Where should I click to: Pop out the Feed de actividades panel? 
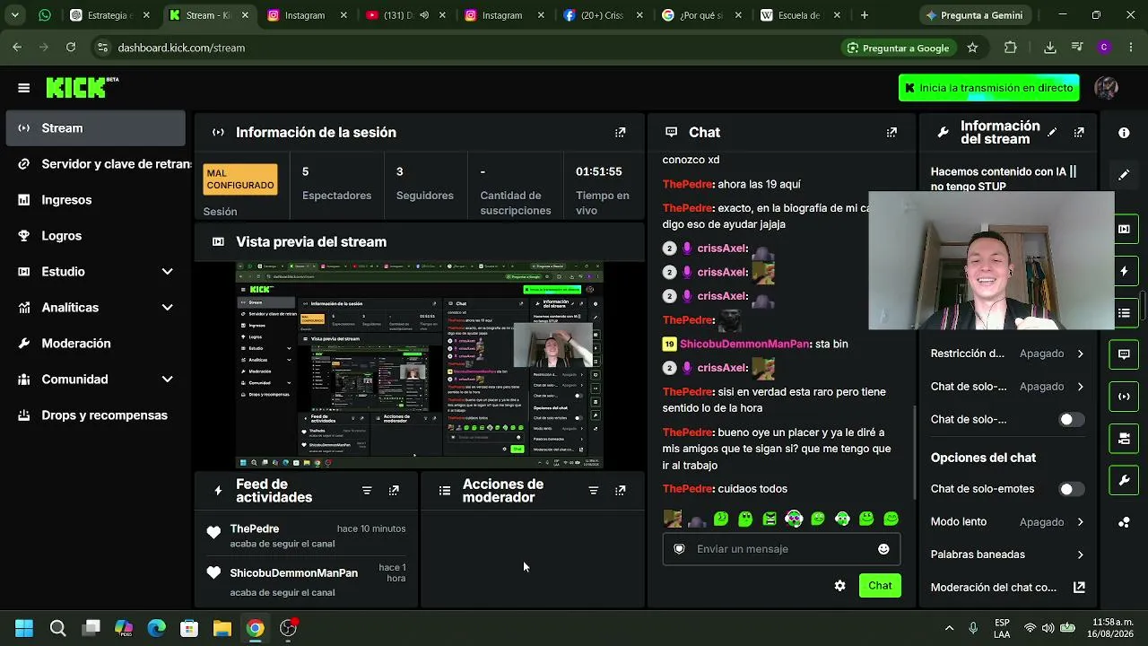394,491
